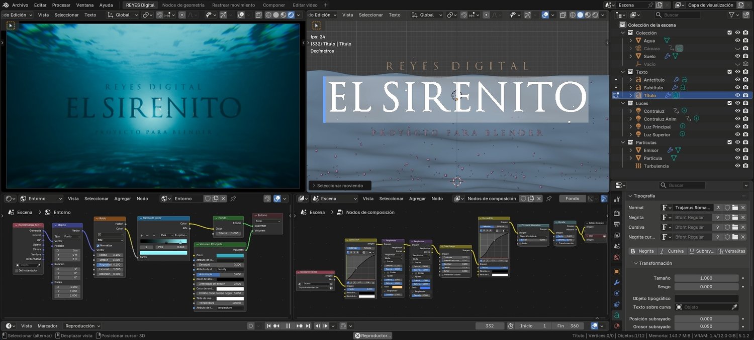Open the Tool tab in properties editor
This screenshot has height=340, width=754.
coord(617,199)
